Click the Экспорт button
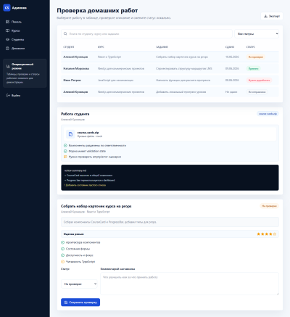This screenshot has height=317, width=290. click(272, 16)
